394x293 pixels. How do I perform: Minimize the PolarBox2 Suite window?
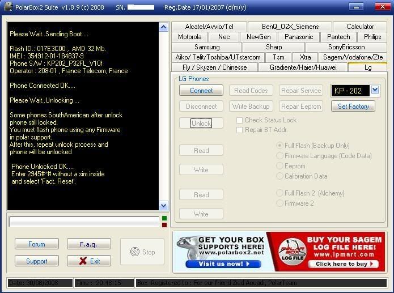tap(356, 7)
